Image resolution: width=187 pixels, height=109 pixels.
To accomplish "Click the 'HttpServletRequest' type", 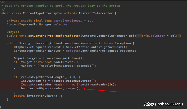I will click(30, 47).
